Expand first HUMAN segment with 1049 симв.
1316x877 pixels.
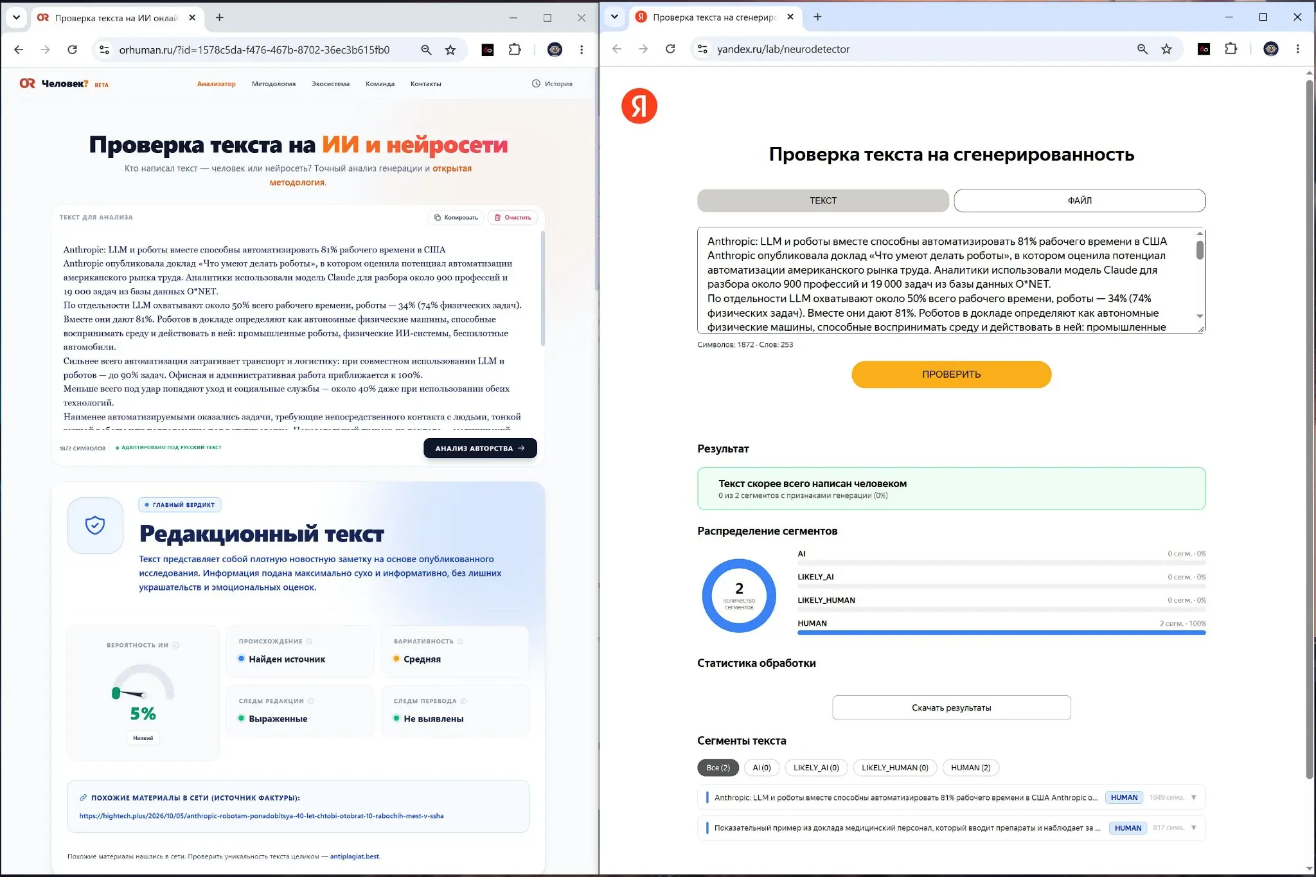[x=1193, y=797]
